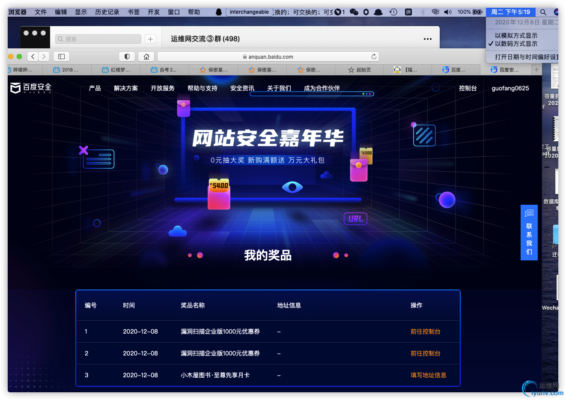Viewport: 566px width, 400px height.
Task: Switch to the 保密… tab next to 起始页
Action: point(311,70)
